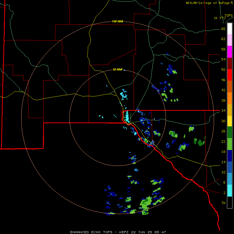Screen dimensions: 234x234
Task: Click the legend value '10'
Action: [x=223, y=172]
